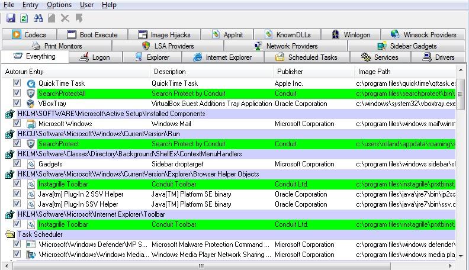
Task: Uncheck Instagrille Toolbar under Browser Helper Objects
Action: [x=17, y=184]
